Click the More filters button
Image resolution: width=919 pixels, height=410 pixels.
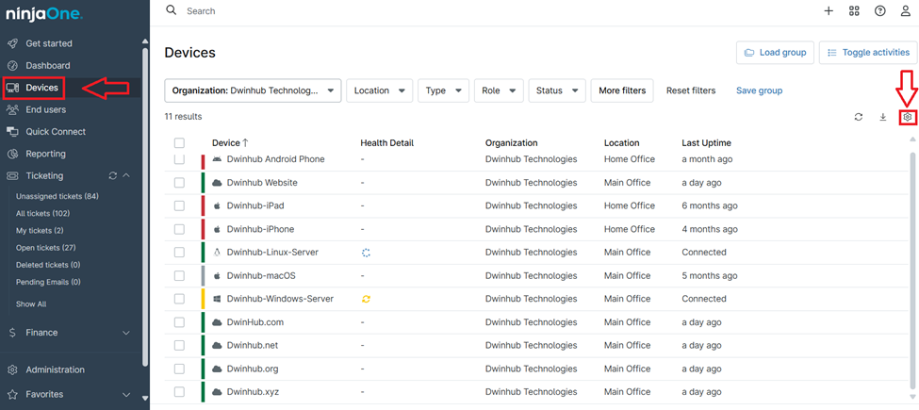pyautogui.click(x=622, y=90)
